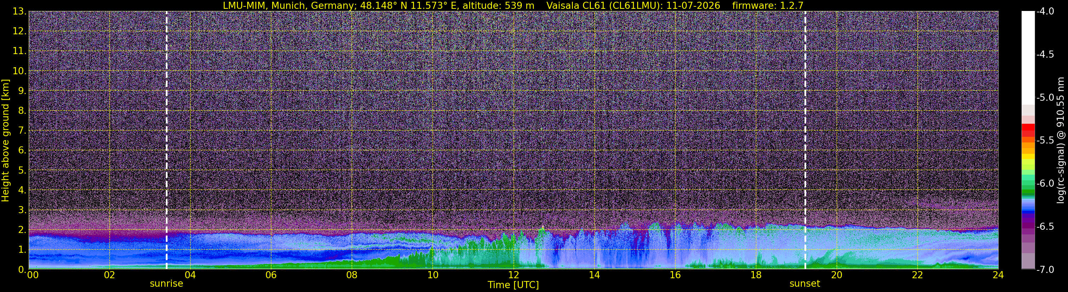Viewport: 1068px width, 292px height.
Task: Select the white top section of the colorbar
Action: 1028,58
